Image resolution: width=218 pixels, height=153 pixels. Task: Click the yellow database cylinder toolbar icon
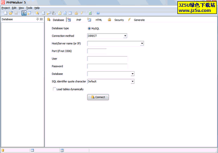point(37,13)
